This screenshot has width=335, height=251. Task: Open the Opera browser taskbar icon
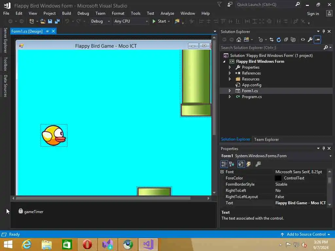pos(87,244)
